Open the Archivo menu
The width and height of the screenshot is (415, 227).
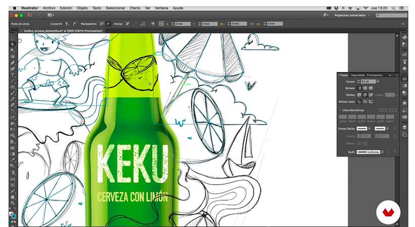pos(49,8)
